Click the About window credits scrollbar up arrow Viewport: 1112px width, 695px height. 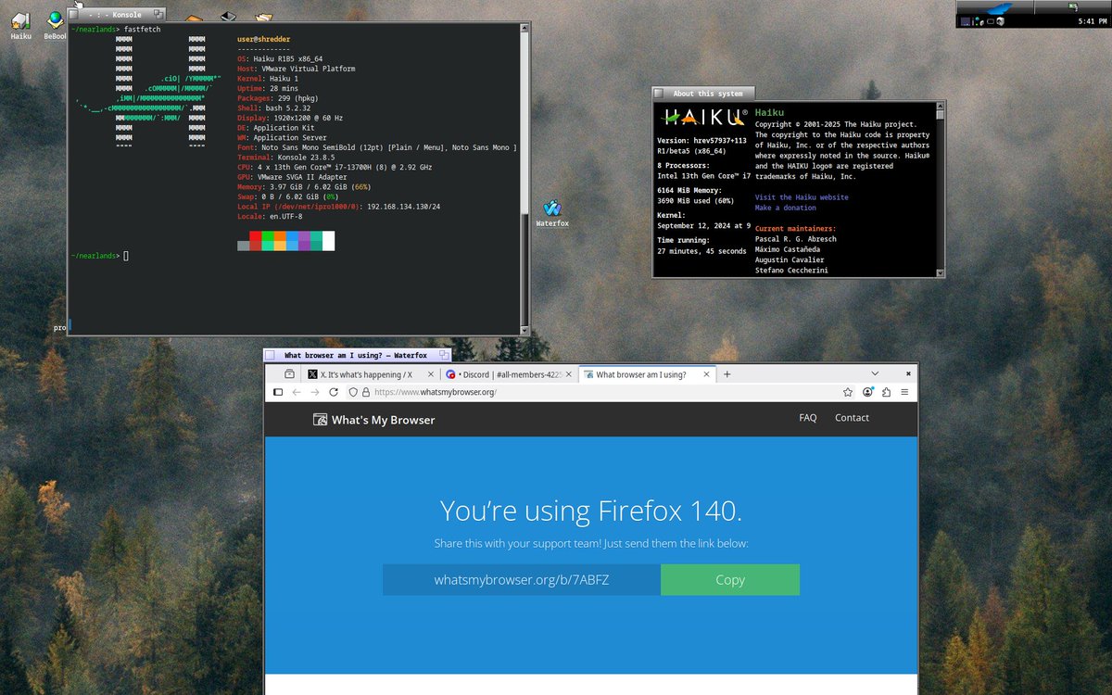tap(941, 107)
